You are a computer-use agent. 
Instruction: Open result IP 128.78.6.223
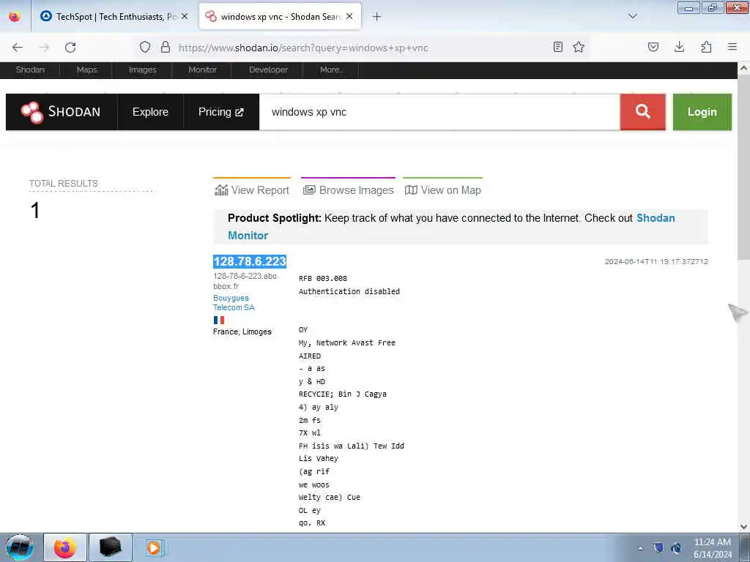coord(250,261)
